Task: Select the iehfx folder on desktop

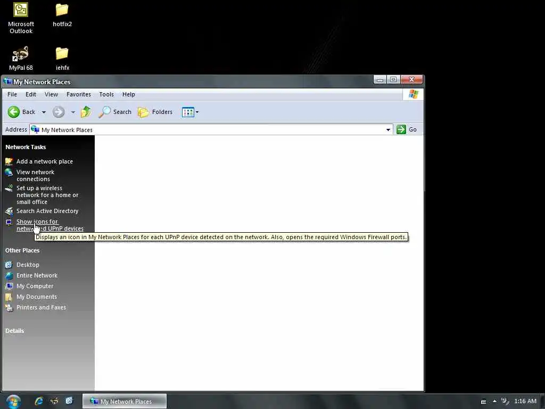Action: (62, 59)
